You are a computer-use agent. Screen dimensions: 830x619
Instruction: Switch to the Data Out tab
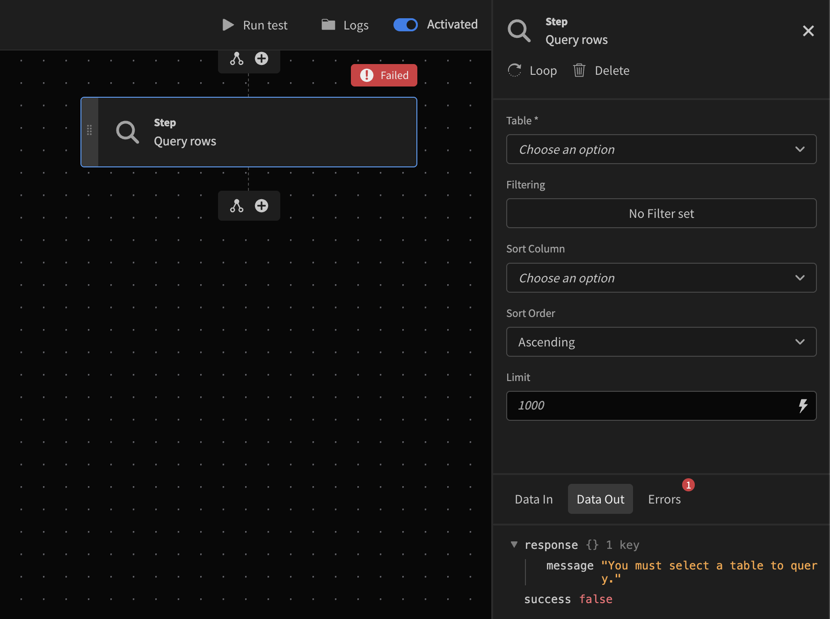click(x=600, y=499)
